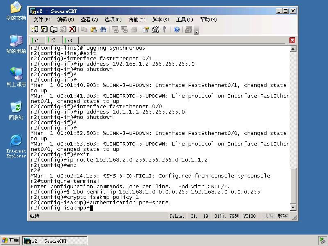
Task: Click the Find binoculars icon
Action: 103,30
